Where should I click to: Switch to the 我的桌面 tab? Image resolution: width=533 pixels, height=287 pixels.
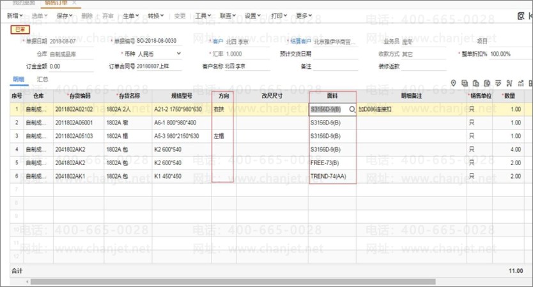(24, 3)
